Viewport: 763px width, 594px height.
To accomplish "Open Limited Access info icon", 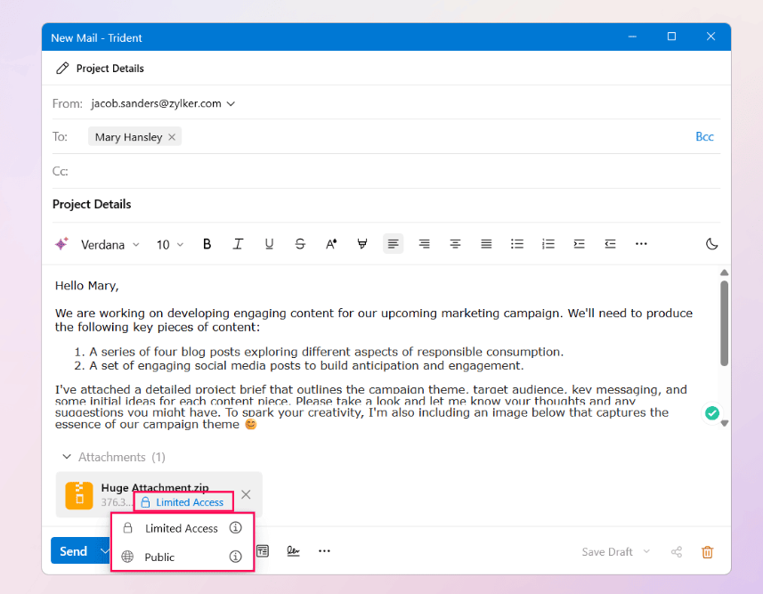I will (x=236, y=528).
